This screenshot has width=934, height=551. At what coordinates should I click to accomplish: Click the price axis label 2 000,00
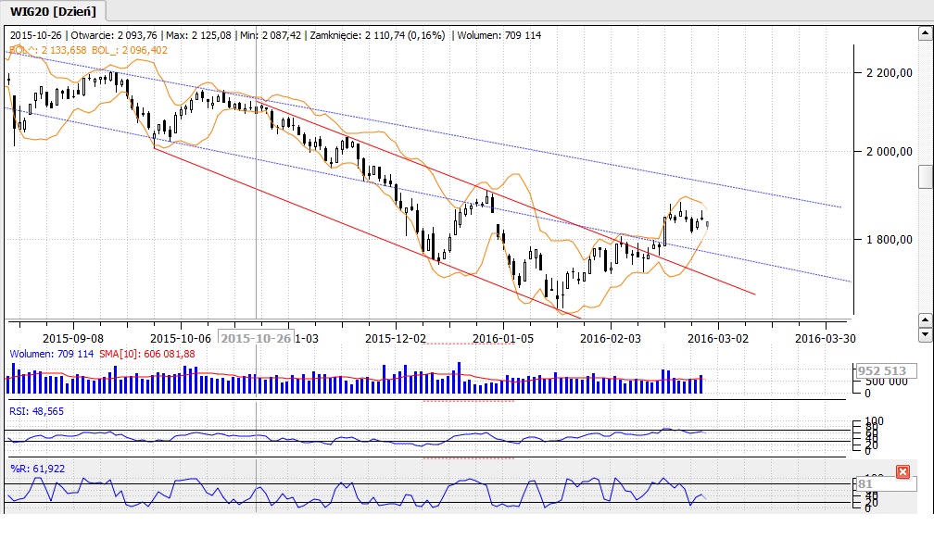click(x=890, y=151)
